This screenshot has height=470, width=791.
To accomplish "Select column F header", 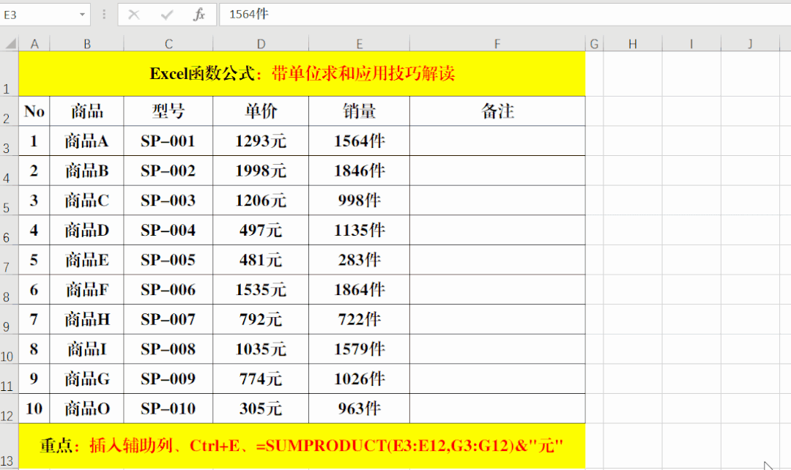I will [497, 44].
